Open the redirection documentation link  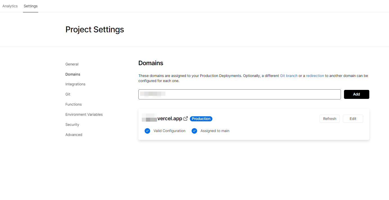point(315,76)
